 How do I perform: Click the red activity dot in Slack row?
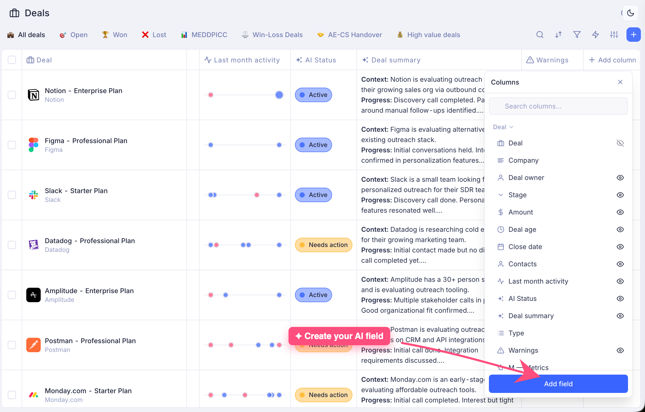pyautogui.click(x=257, y=195)
